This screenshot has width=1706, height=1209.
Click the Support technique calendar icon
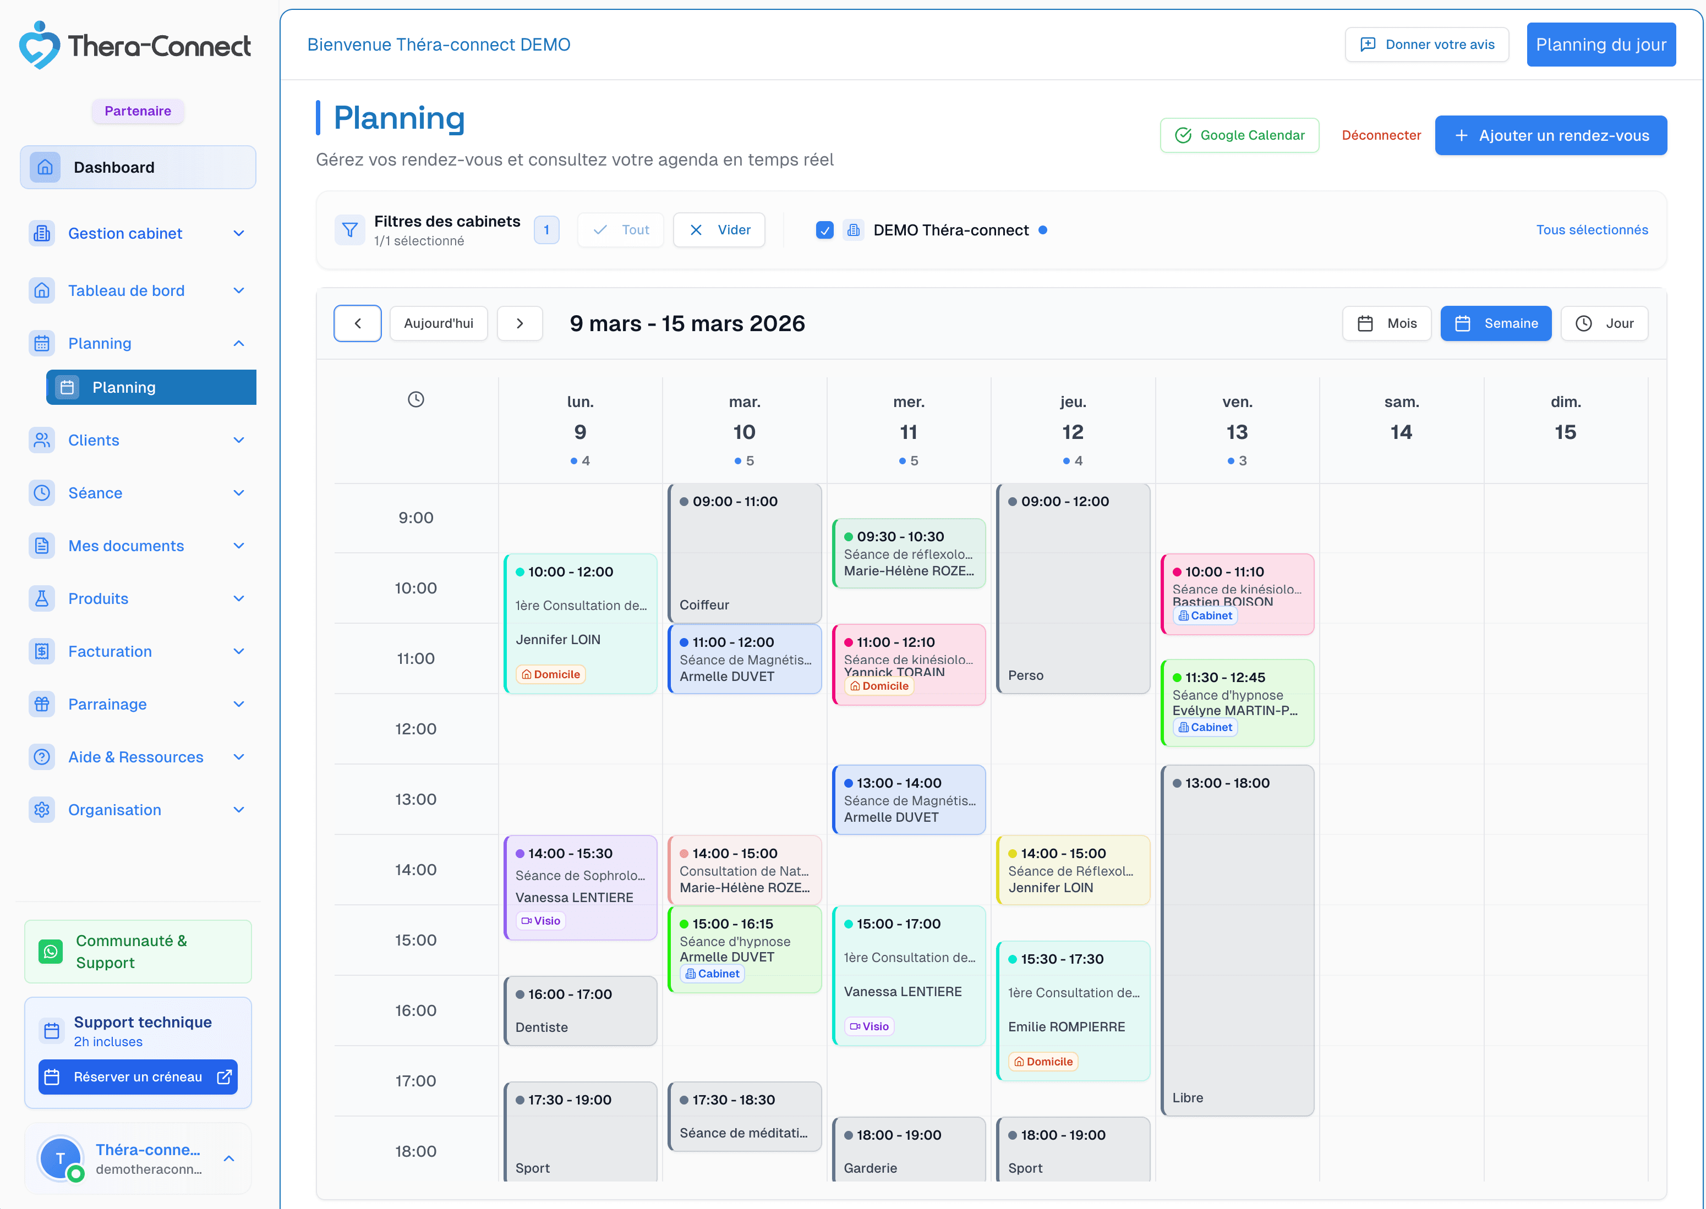pos(52,1031)
